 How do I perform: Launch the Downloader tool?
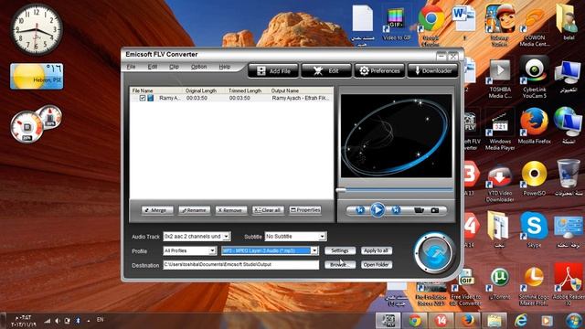(x=432, y=70)
